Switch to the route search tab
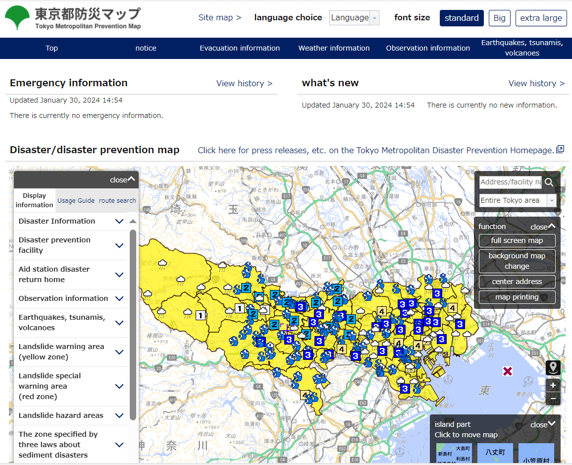The image size is (572, 465). tap(117, 201)
